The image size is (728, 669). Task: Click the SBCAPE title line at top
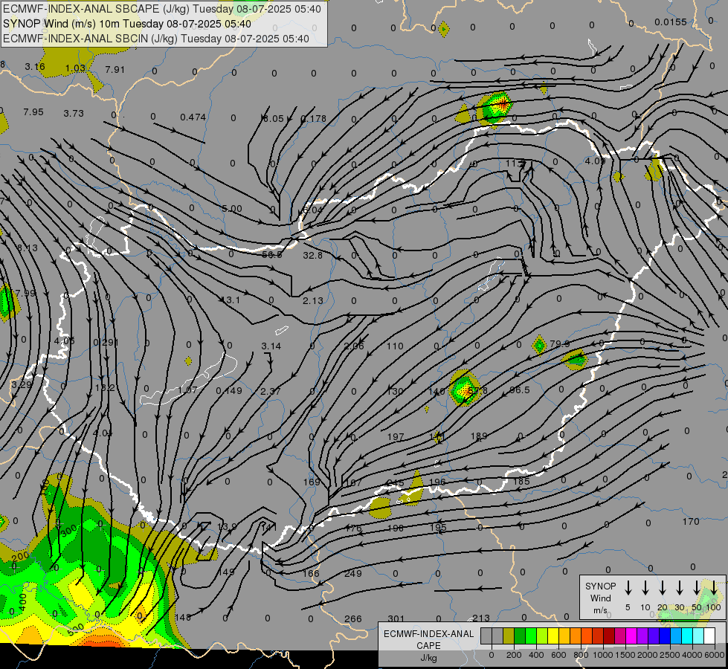coord(161,9)
